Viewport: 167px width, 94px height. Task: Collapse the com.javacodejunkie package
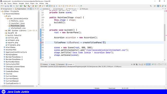tap(6, 19)
